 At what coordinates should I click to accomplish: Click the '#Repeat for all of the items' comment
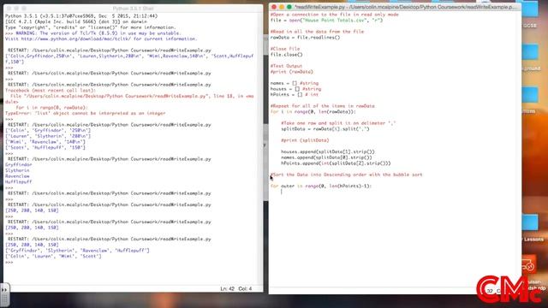click(322, 106)
